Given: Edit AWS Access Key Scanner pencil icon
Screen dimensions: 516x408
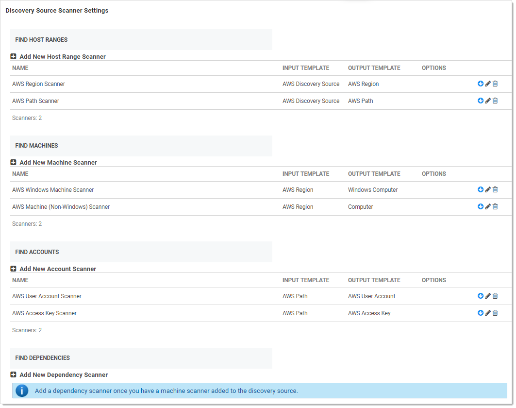Looking at the screenshot, I should (x=488, y=313).
